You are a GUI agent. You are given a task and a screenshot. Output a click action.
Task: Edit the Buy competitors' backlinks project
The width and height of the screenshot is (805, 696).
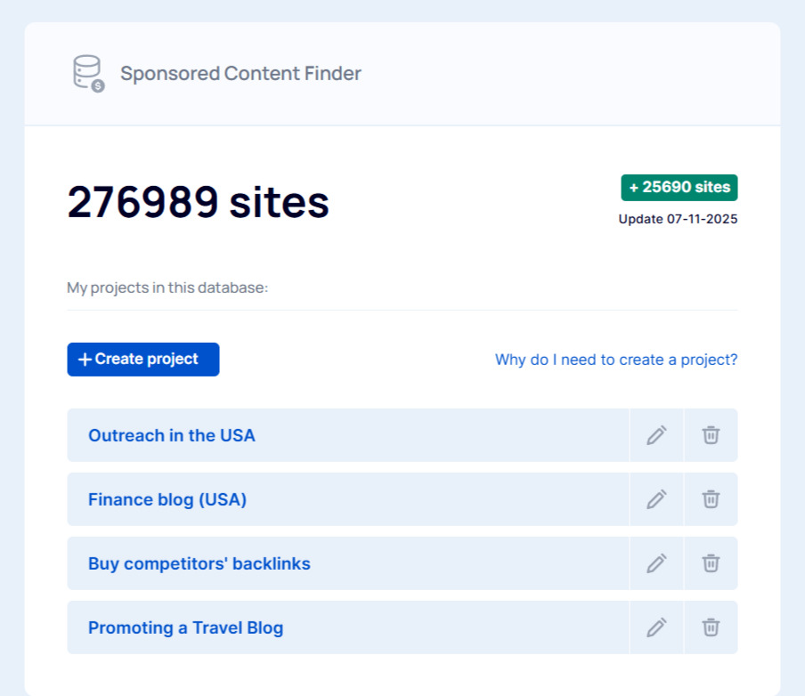(656, 563)
